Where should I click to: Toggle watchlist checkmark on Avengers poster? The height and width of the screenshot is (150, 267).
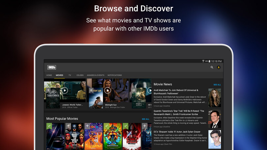coord(49,126)
